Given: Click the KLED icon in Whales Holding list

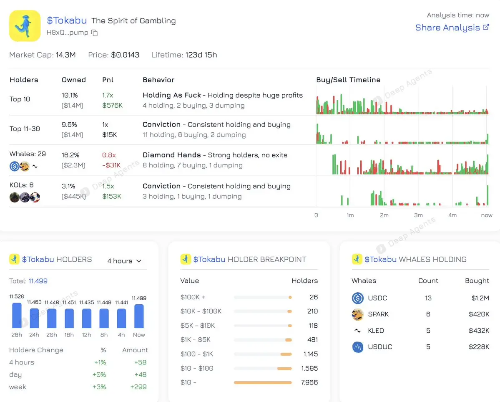Looking at the screenshot, I should 358,331.
